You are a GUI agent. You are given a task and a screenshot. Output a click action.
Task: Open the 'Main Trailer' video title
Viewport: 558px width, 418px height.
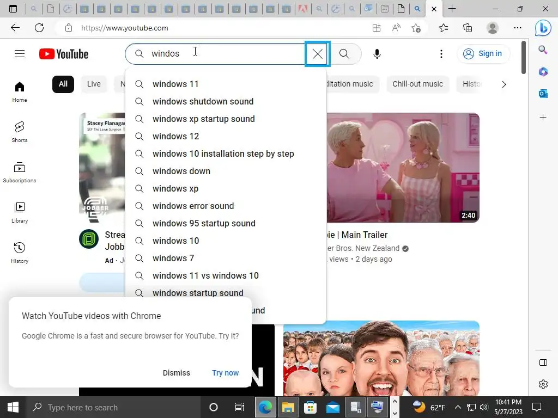[357, 235]
